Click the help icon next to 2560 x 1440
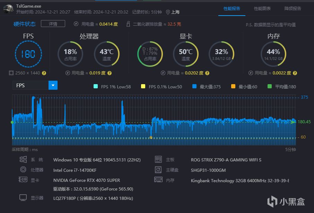 click(44, 73)
